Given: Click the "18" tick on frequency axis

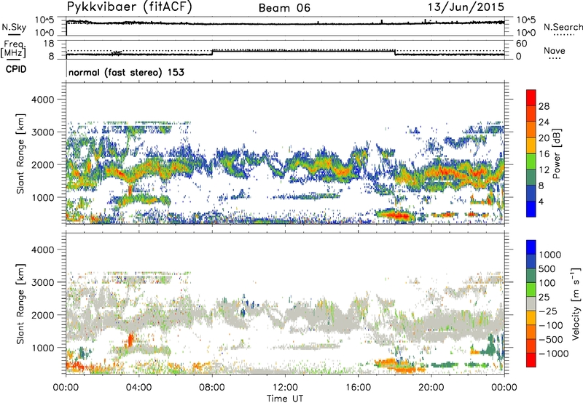Looking at the screenshot, I should click(x=49, y=44).
